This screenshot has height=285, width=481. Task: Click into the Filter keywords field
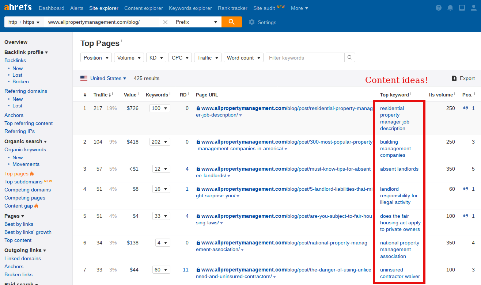pos(305,58)
